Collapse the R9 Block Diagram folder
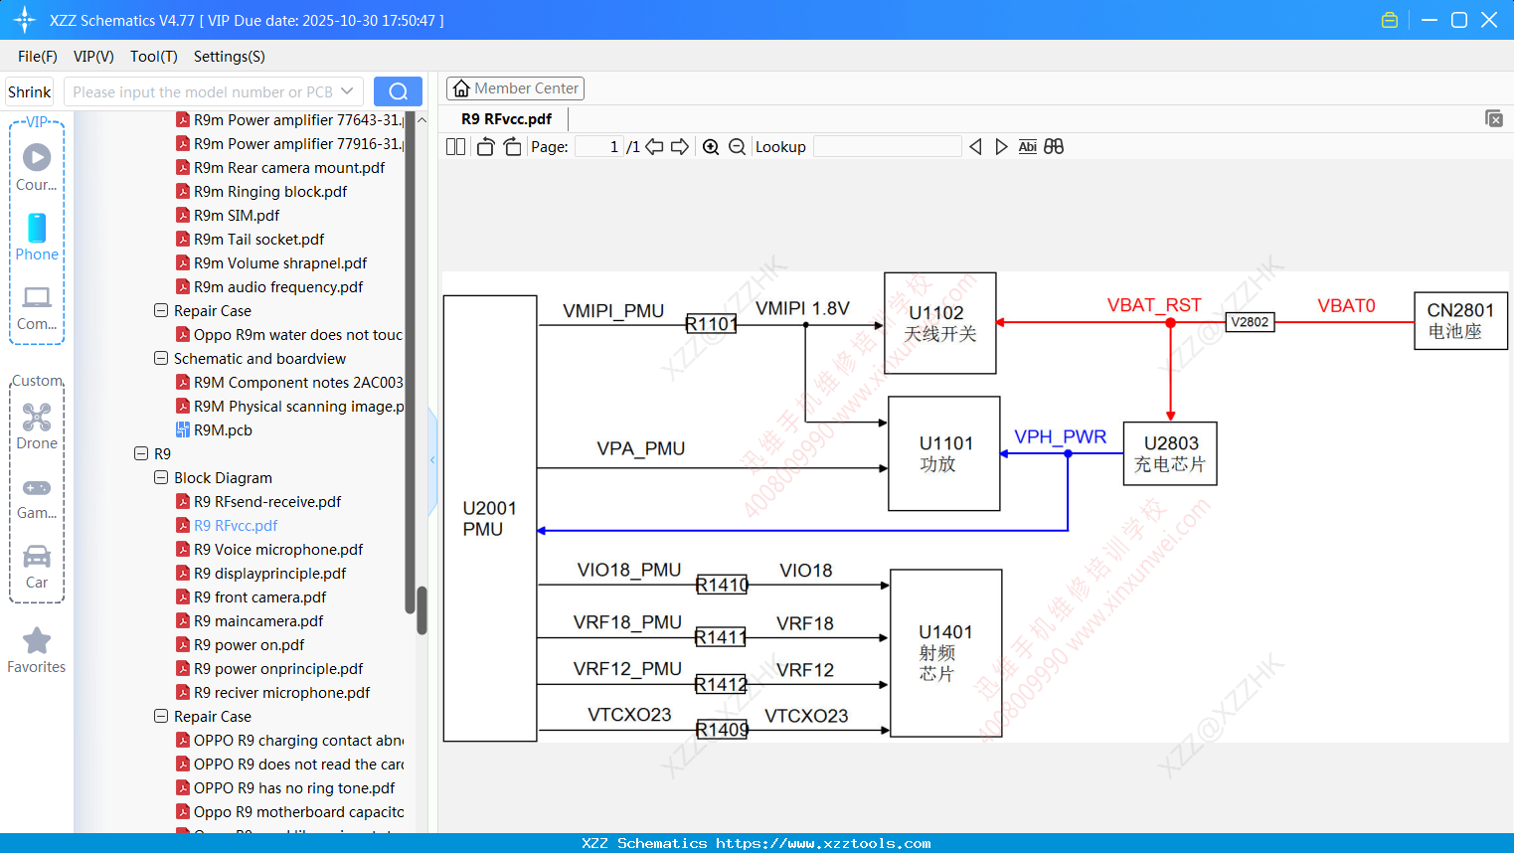The height and width of the screenshot is (853, 1514). coord(161,478)
